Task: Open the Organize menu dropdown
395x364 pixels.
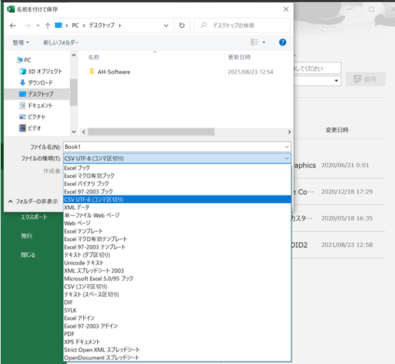Action: [x=21, y=43]
